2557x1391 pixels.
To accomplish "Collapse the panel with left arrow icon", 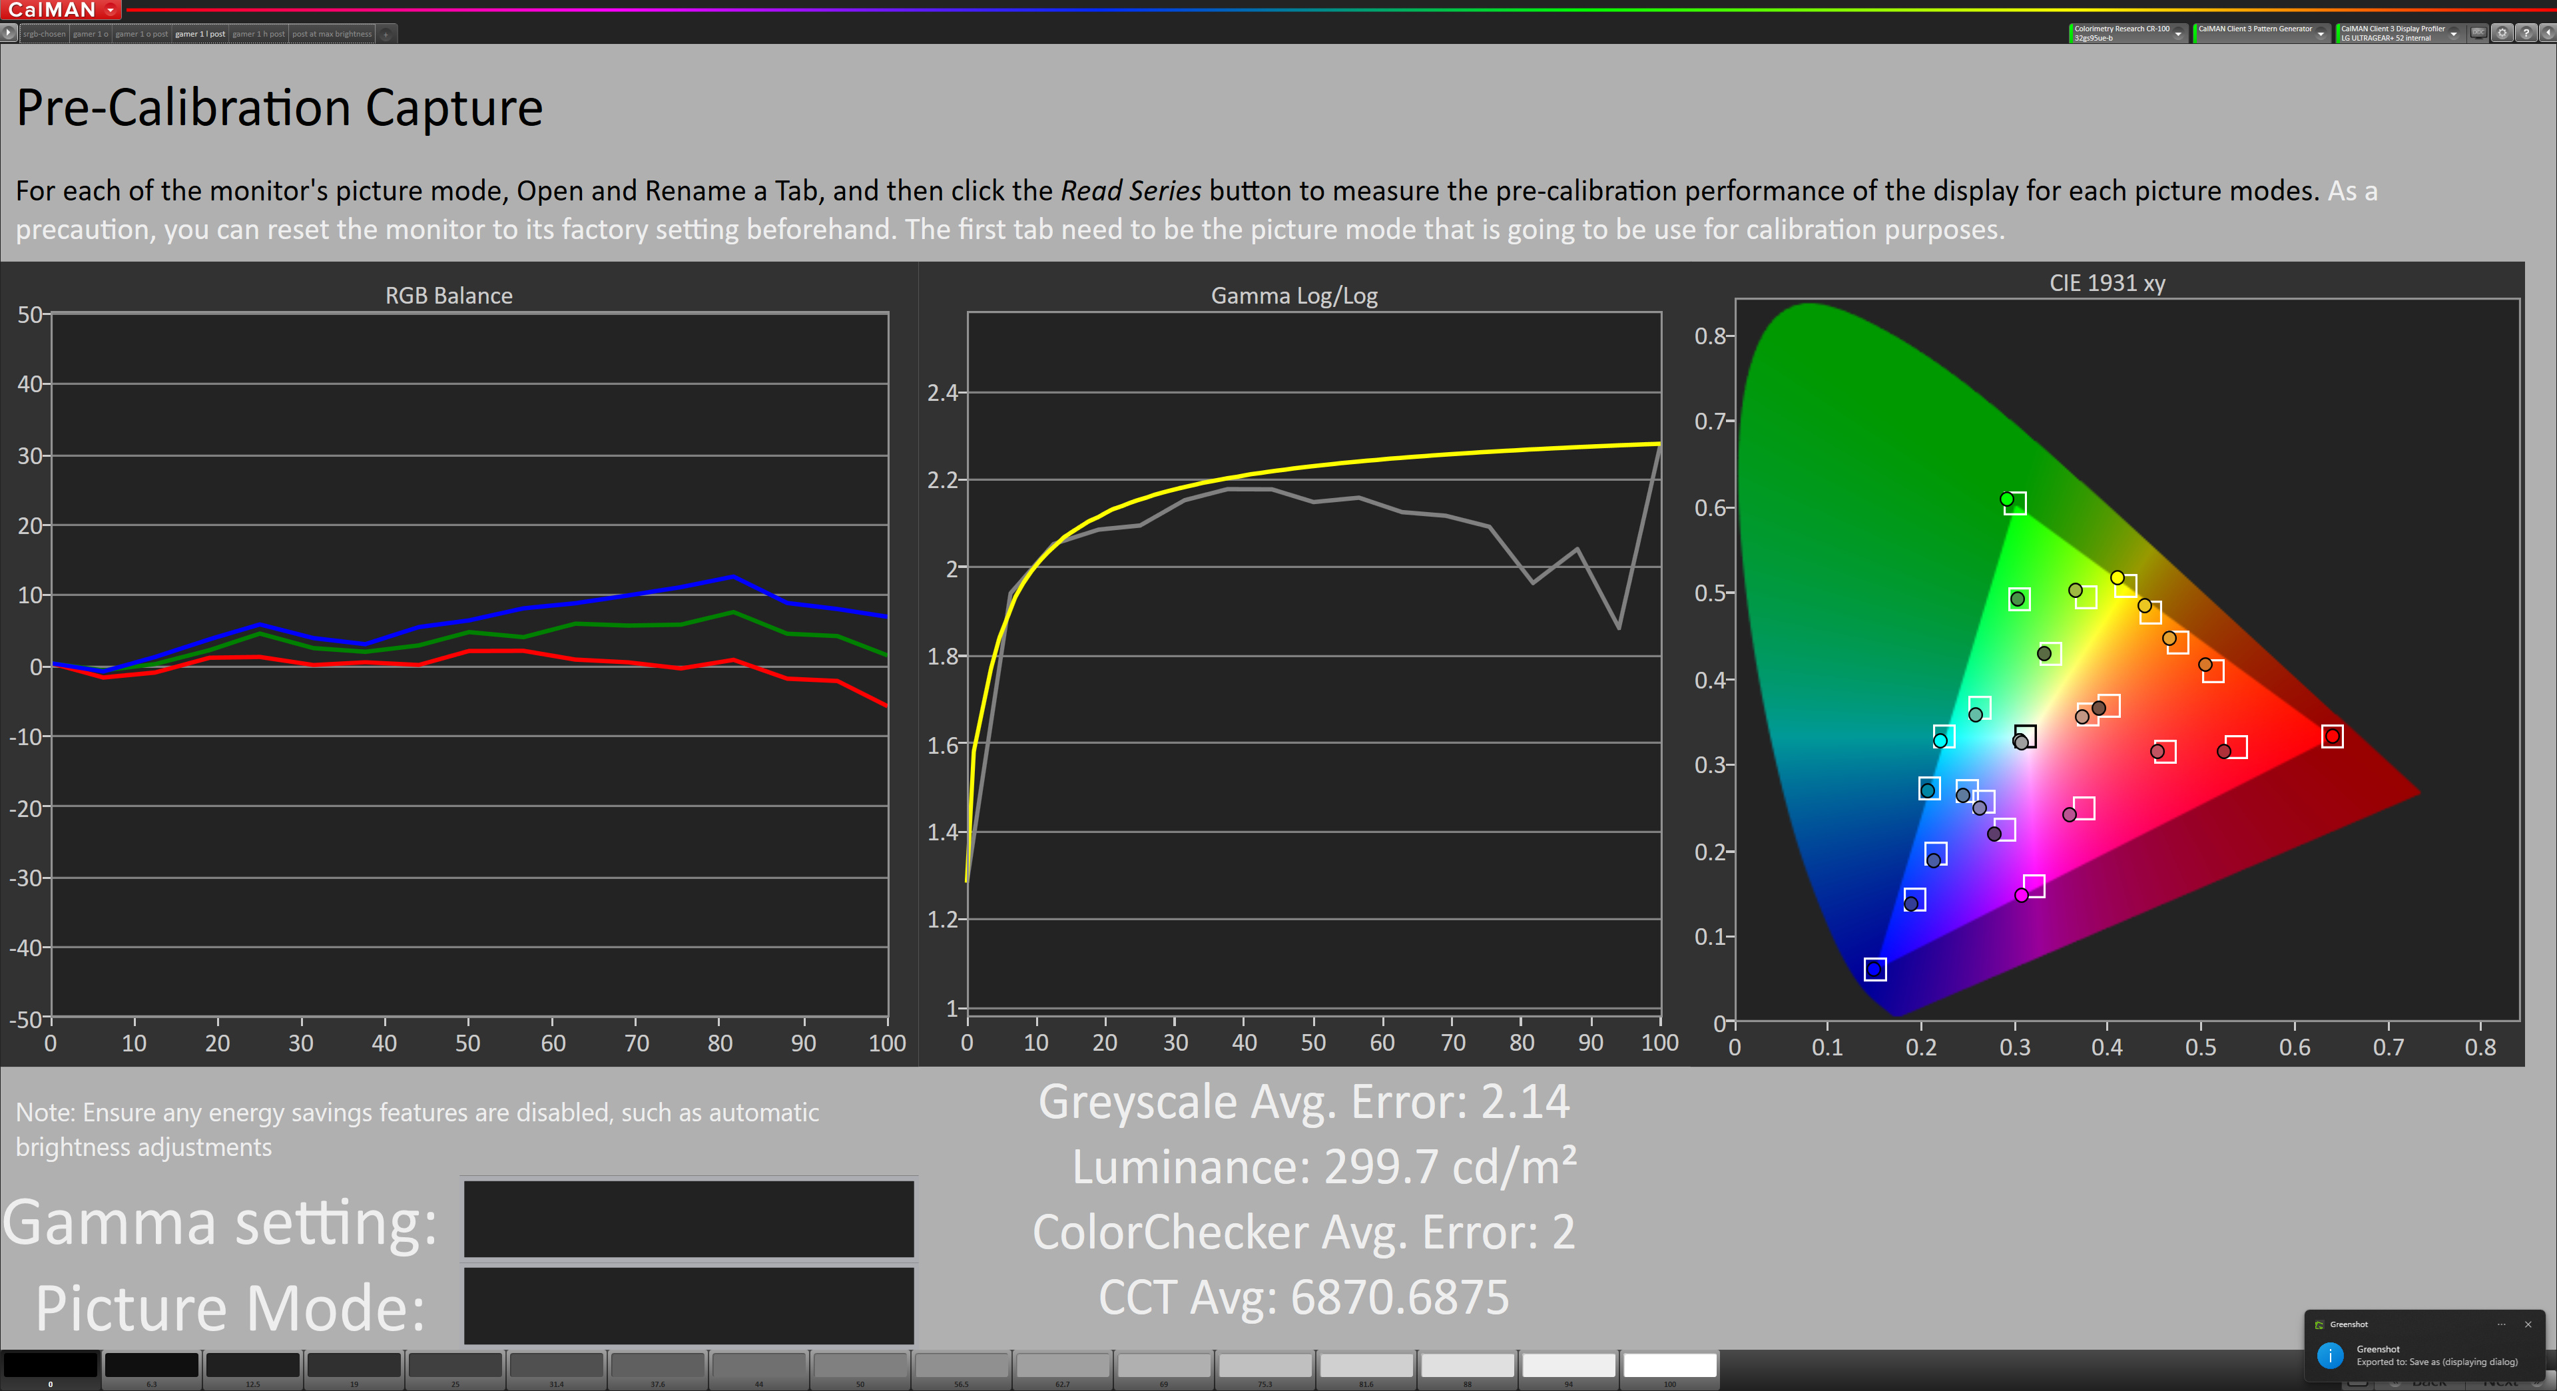I will click(x=2548, y=33).
